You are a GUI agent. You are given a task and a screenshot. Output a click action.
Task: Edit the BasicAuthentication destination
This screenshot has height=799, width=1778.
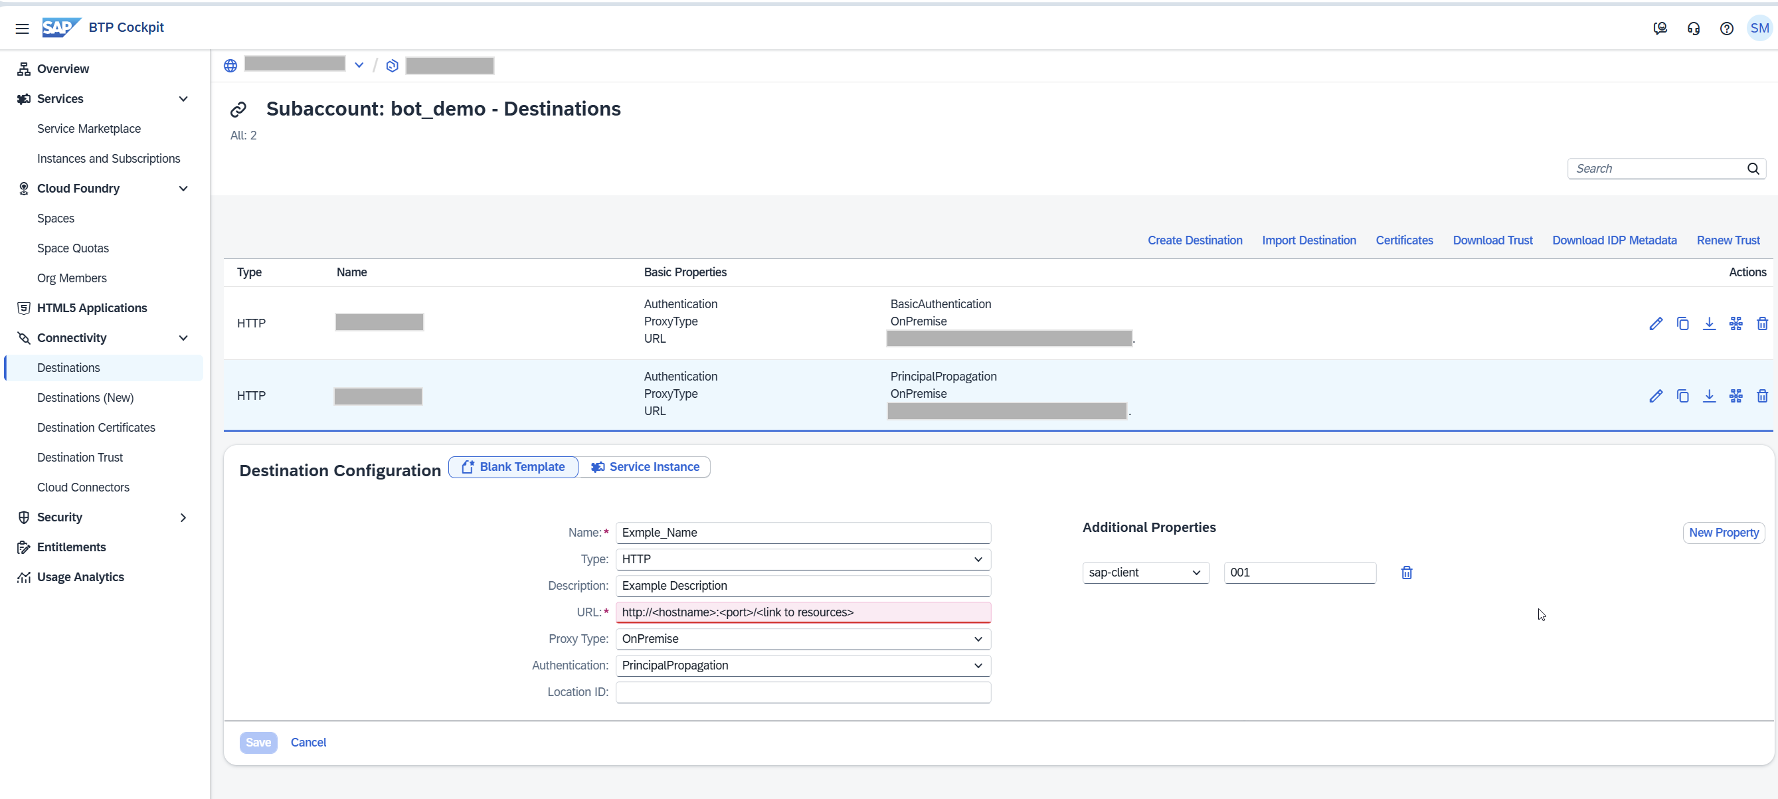1655,323
